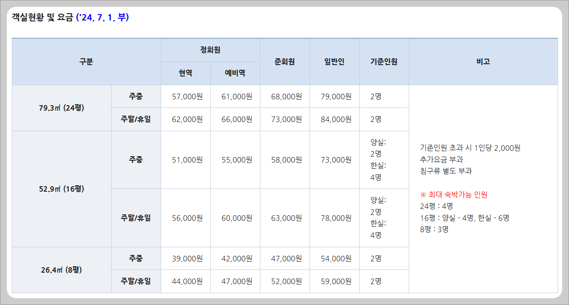Viewport: 569px width, 305px height.
Task: Click the 현역 subheader cell
Action: click(185, 73)
